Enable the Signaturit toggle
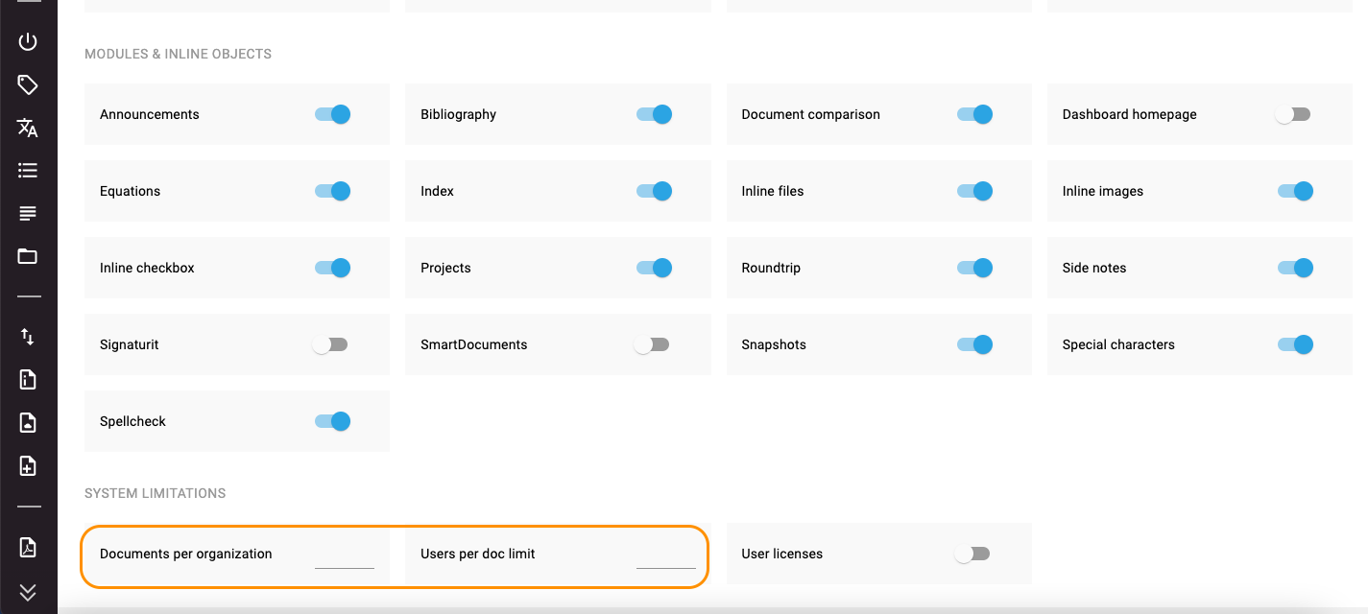Image resolution: width=1368 pixels, height=614 pixels. (330, 344)
